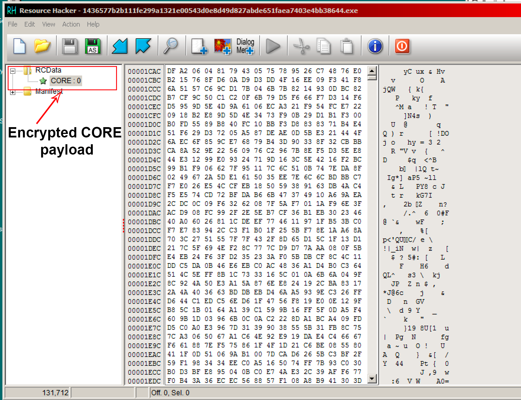Screen dimensions: 521x400
Task: Click the Copy pages icon
Action: pyautogui.click(x=324, y=46)
